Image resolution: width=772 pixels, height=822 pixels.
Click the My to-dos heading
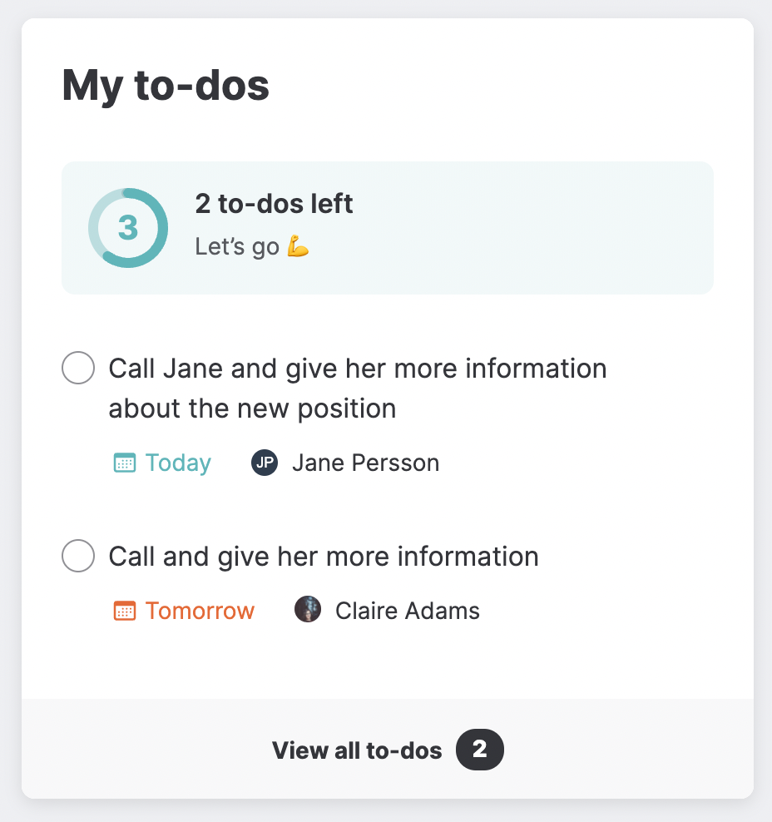166,86
